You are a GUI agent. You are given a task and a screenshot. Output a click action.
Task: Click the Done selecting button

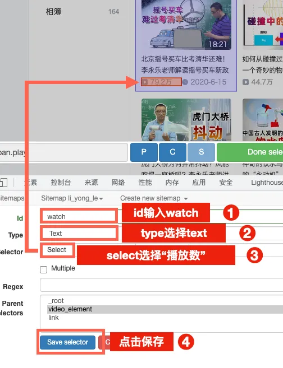250,152
